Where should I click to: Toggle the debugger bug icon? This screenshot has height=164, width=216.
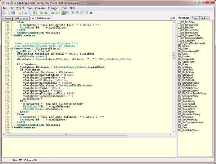click(63, 13)
